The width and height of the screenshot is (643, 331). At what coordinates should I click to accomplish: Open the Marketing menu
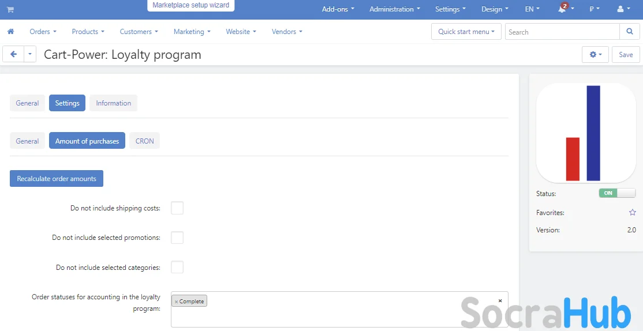pos(192,32)
